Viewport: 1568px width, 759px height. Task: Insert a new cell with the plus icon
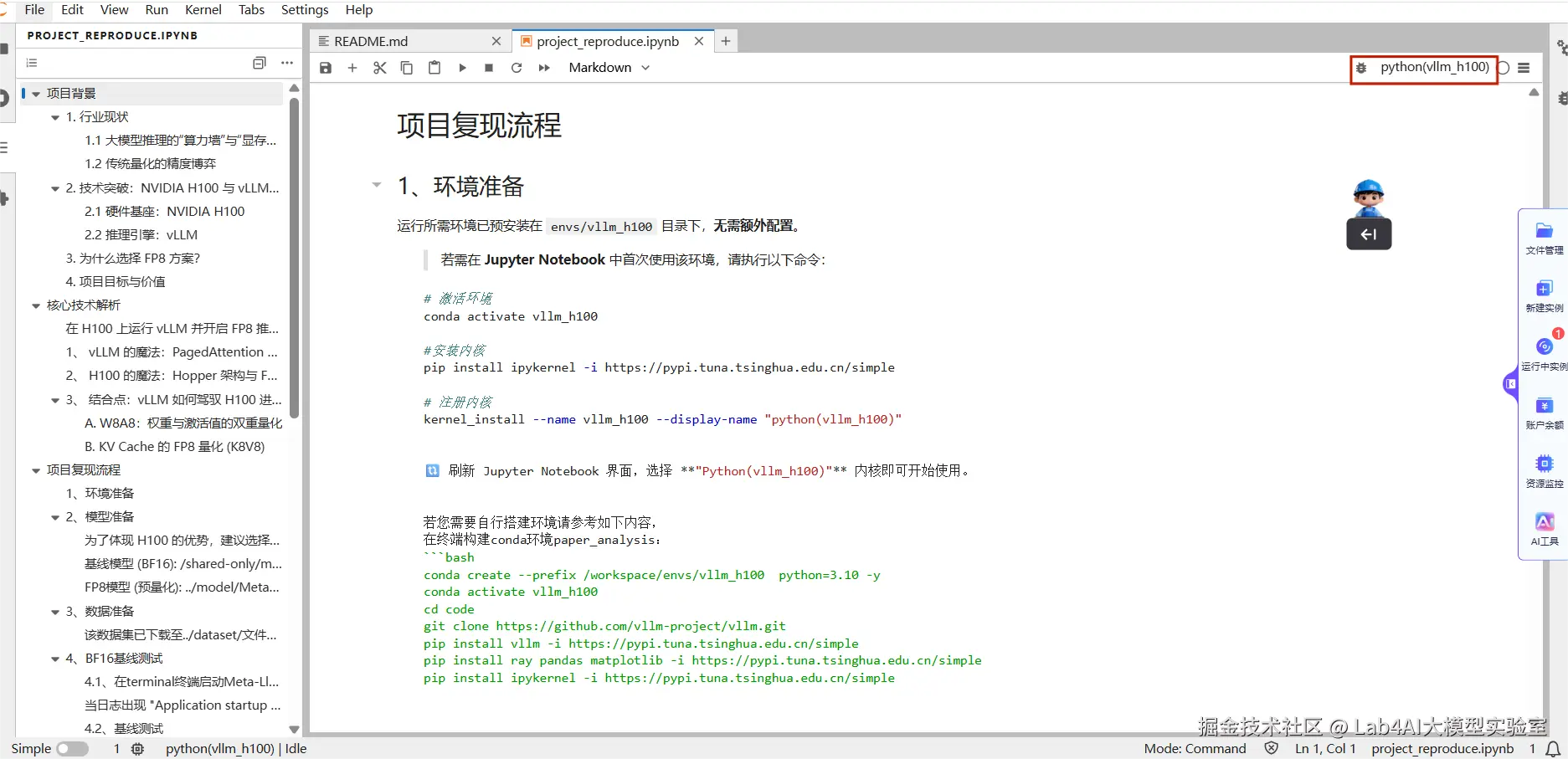click(x=352, y=68)
